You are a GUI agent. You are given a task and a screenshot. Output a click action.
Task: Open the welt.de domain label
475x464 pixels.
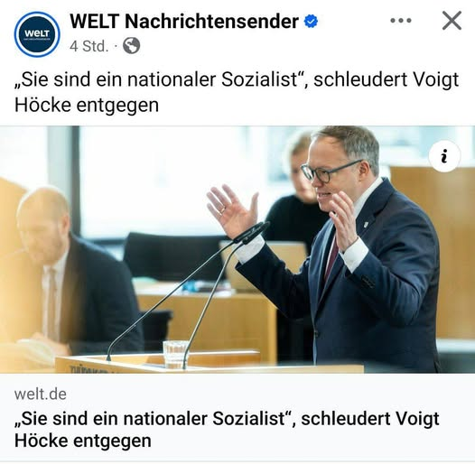(x=41, y=394)
